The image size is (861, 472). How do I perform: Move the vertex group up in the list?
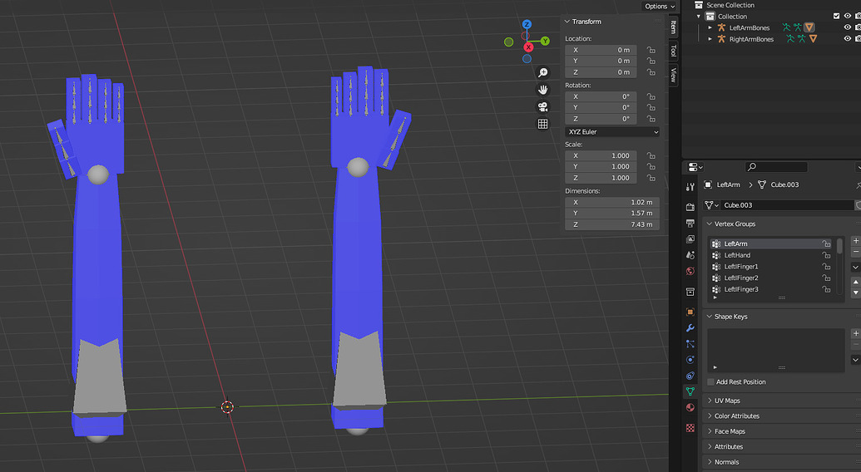(855, 282)
